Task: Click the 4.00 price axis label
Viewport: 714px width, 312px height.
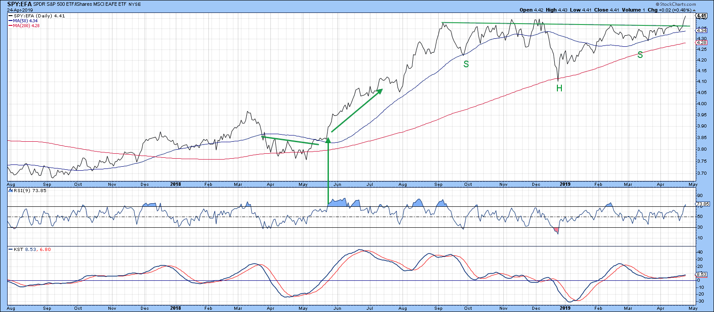Action: 702,104
